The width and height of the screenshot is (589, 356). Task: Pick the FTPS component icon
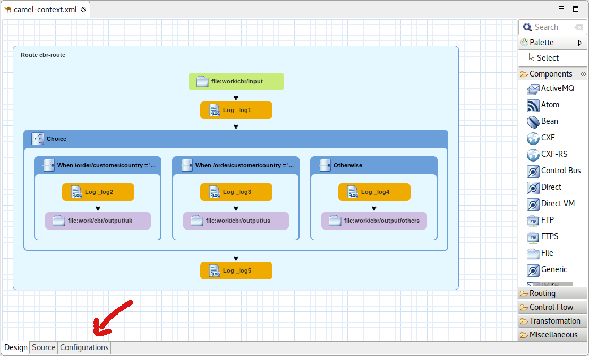[x=533, y=237]
